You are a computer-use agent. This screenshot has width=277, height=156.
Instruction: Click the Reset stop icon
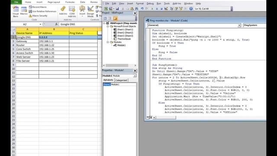point(161,9)
